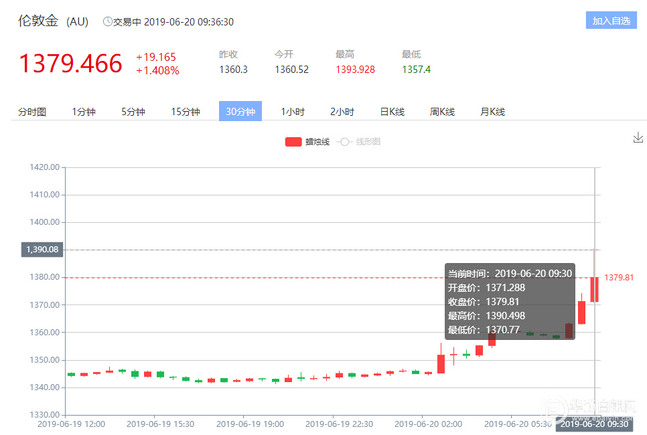Screen dimensions: 647x435
Task: Click the 加入自选 button
Action: click(611, 20)
